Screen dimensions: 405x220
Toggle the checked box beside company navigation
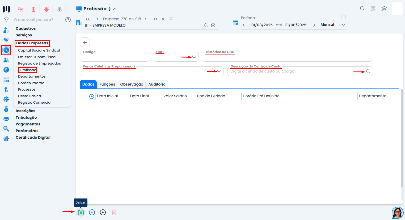point(171,19)
